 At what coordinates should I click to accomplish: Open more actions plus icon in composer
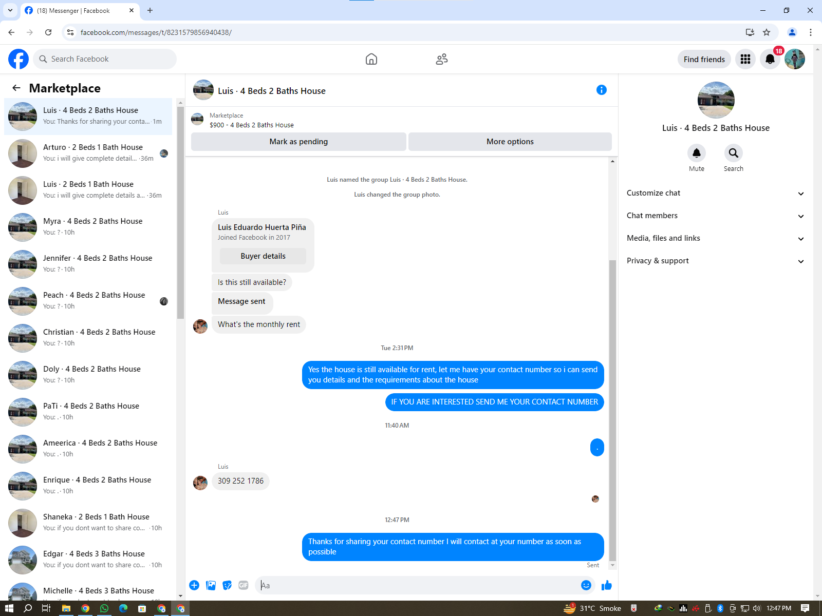click(x=194, y=585)
